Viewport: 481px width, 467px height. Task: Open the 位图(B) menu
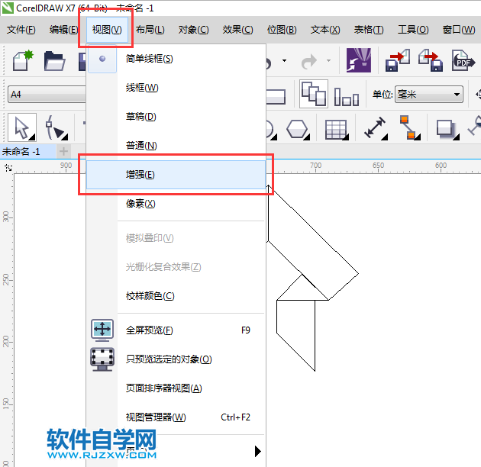click(282, 30)
